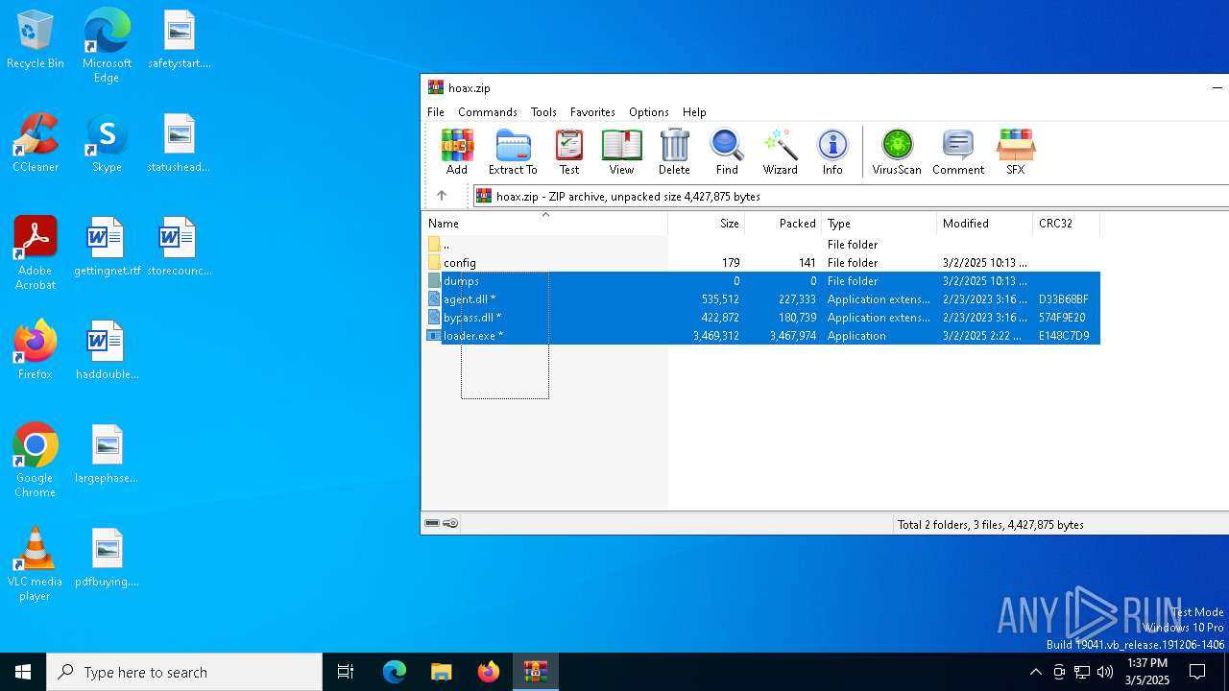1229x691 pixels.
Task: Click WinRAR taskbar button
Action: tap(536, 672)
